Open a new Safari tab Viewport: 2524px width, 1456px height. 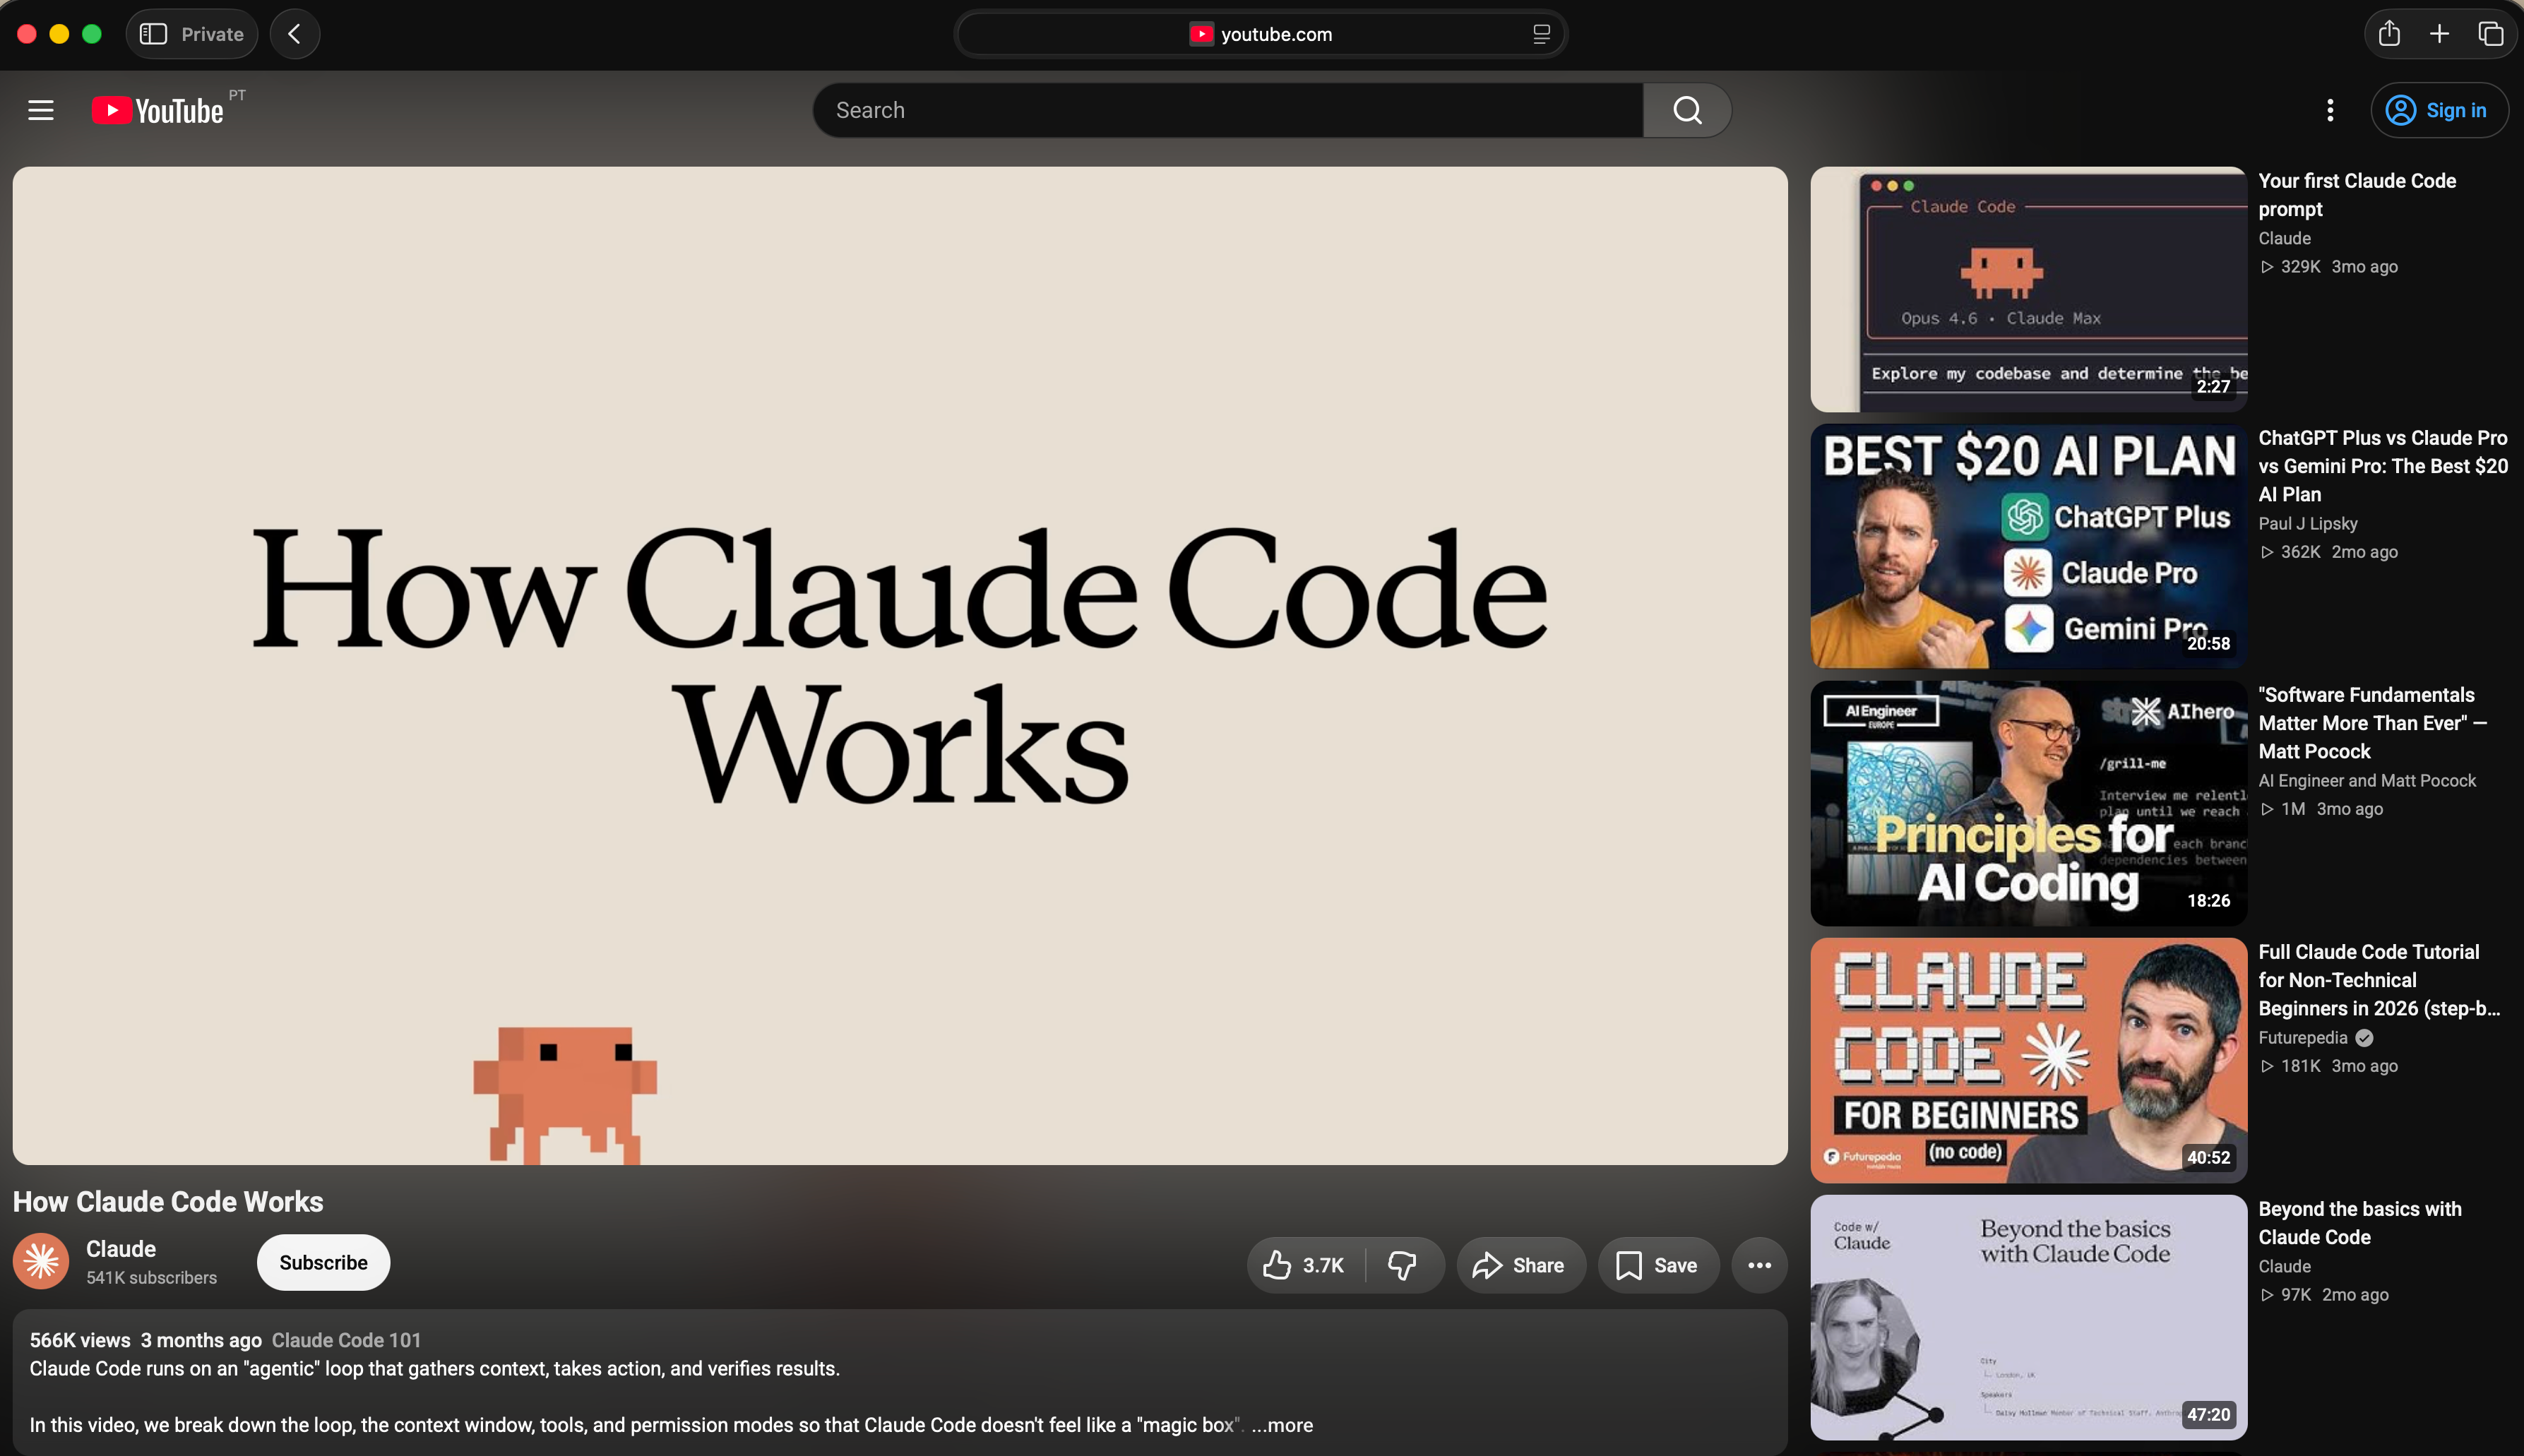click(x=2440, y=34)
